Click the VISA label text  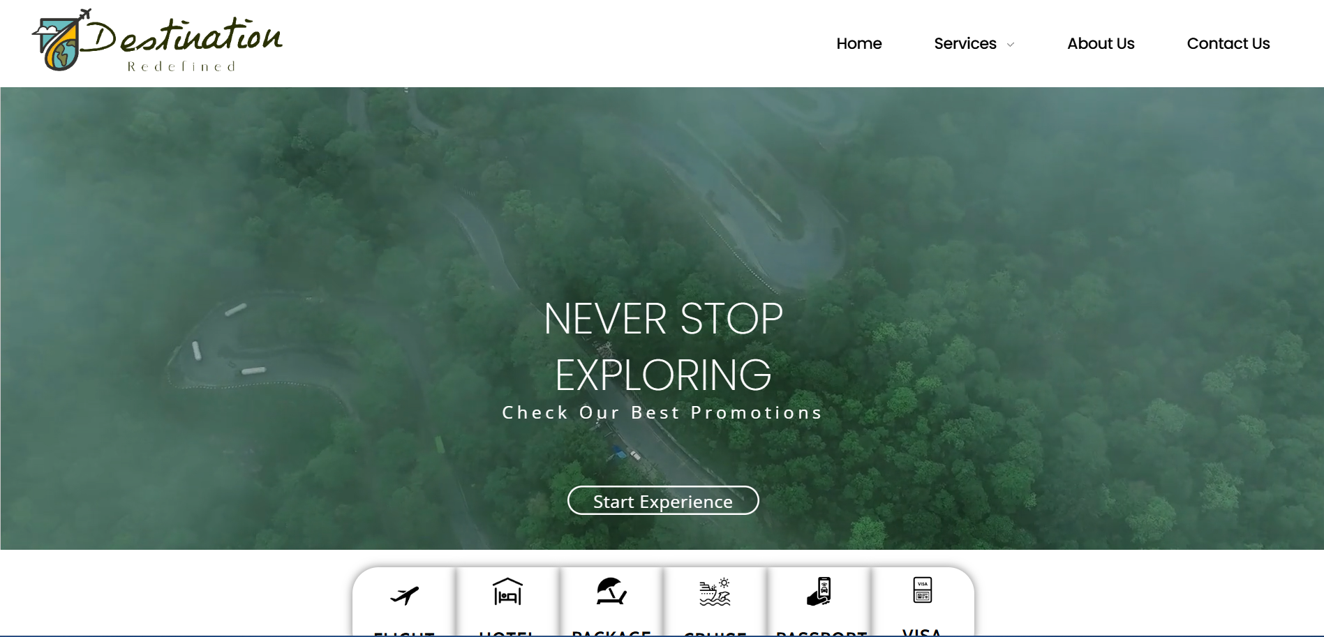pos(921,631)
